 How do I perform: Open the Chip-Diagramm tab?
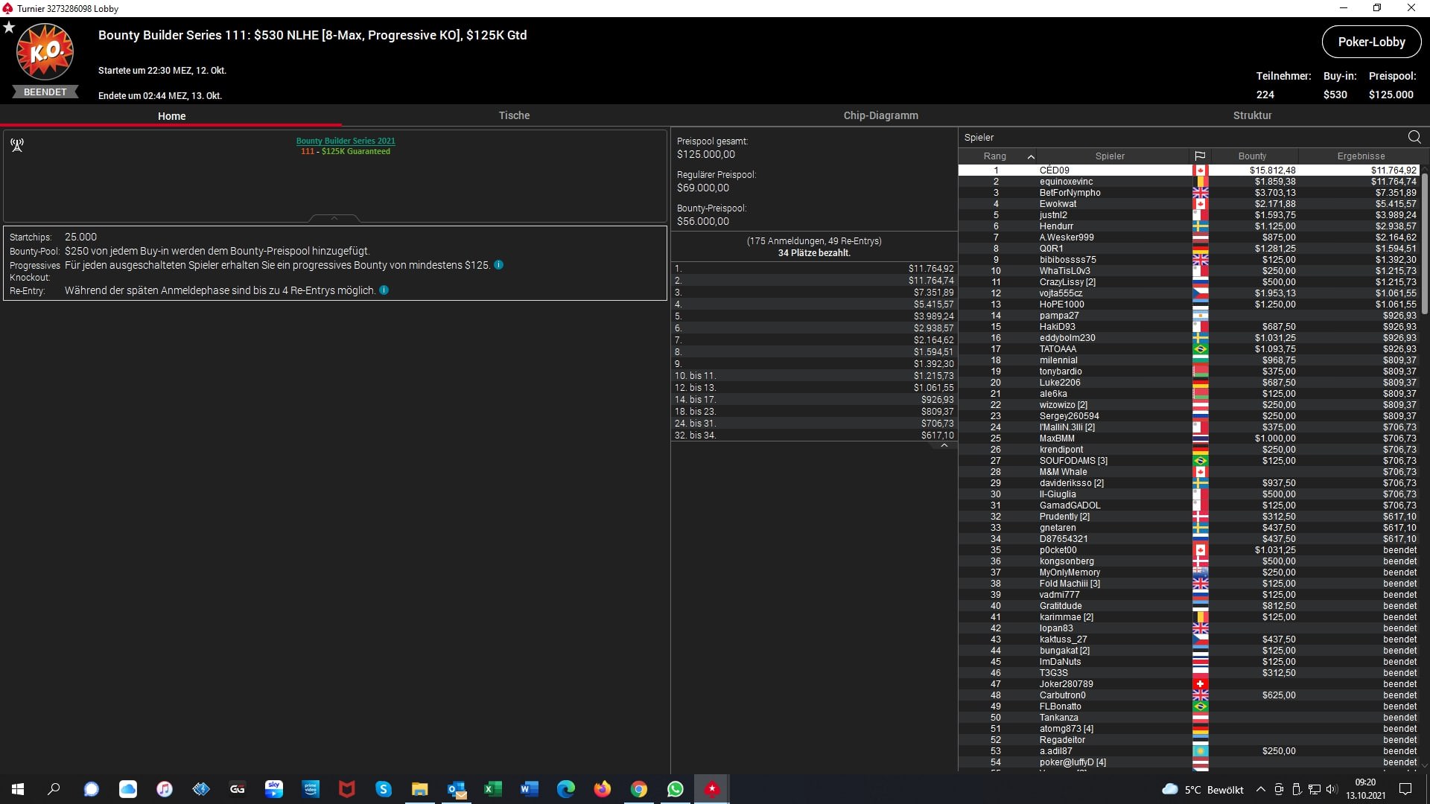tap(880, 115)
